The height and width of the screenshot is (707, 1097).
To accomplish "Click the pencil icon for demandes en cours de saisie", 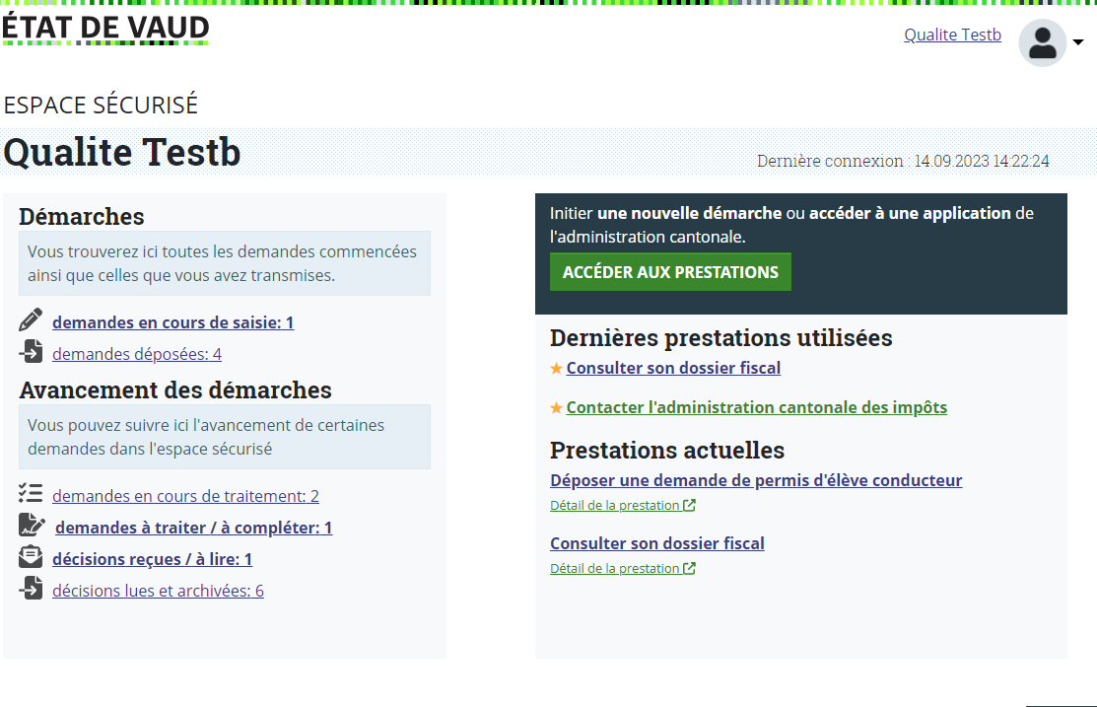I will coord(31,319).
